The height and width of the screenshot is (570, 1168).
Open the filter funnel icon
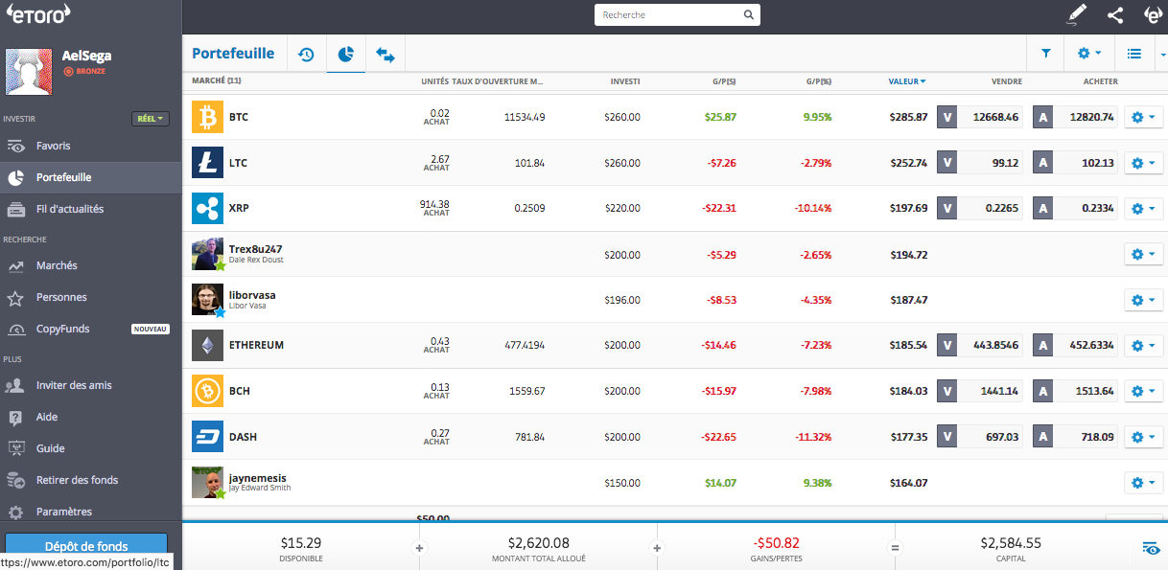(x=1045, y=54)
